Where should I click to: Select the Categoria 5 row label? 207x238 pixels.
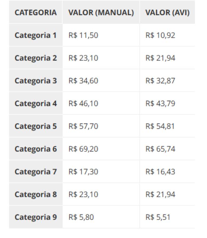tap(36, 126)
